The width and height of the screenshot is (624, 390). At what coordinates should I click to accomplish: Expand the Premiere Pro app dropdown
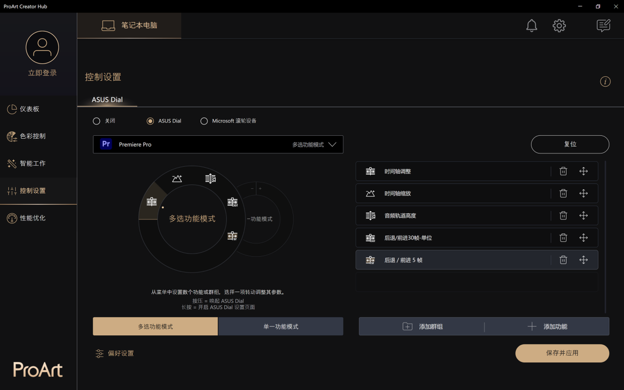point(218,145)
